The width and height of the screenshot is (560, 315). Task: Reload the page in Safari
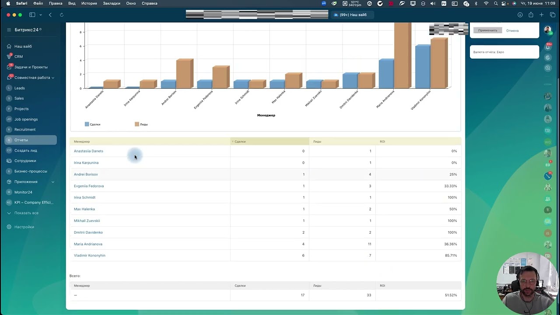point(62,15)
